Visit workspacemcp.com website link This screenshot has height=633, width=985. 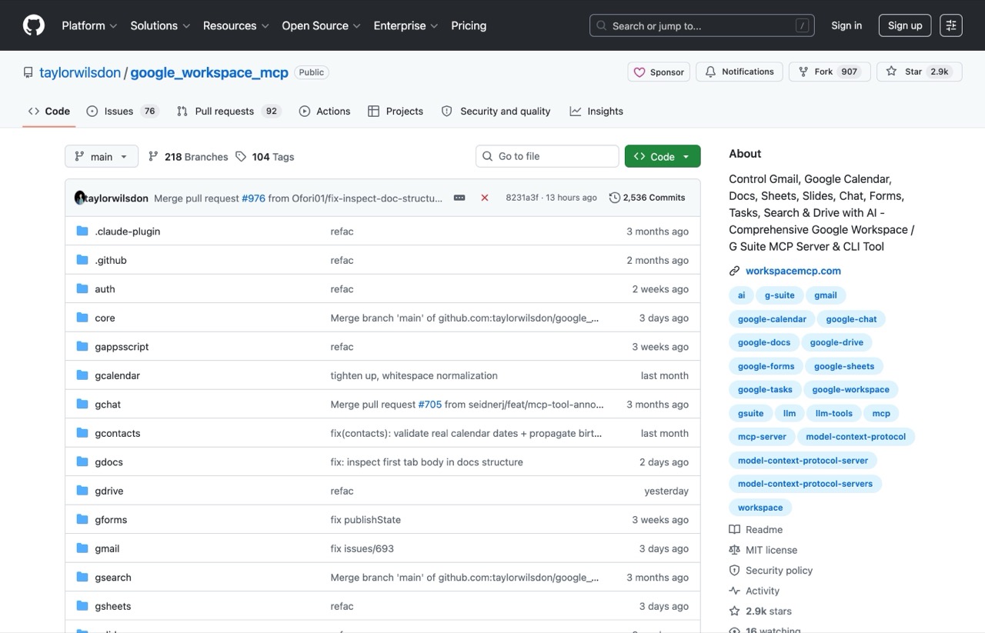(x=793, y=271)
